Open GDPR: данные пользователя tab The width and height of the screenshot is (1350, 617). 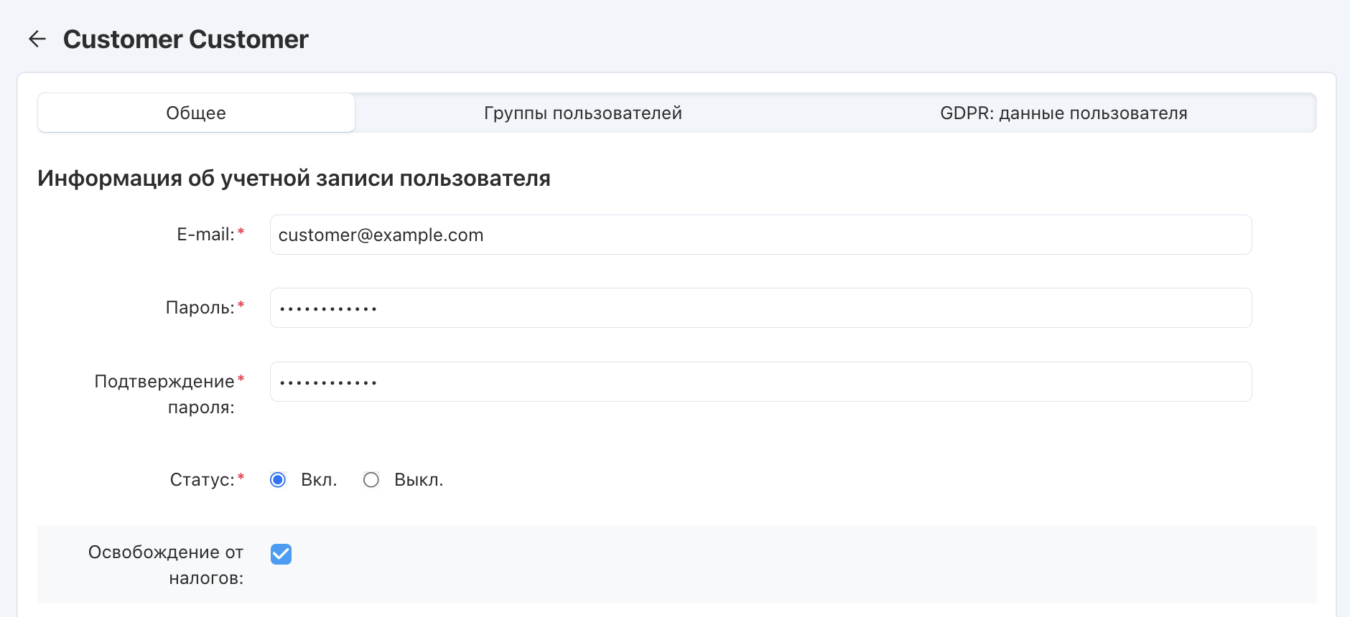[x=1063, y=113]
